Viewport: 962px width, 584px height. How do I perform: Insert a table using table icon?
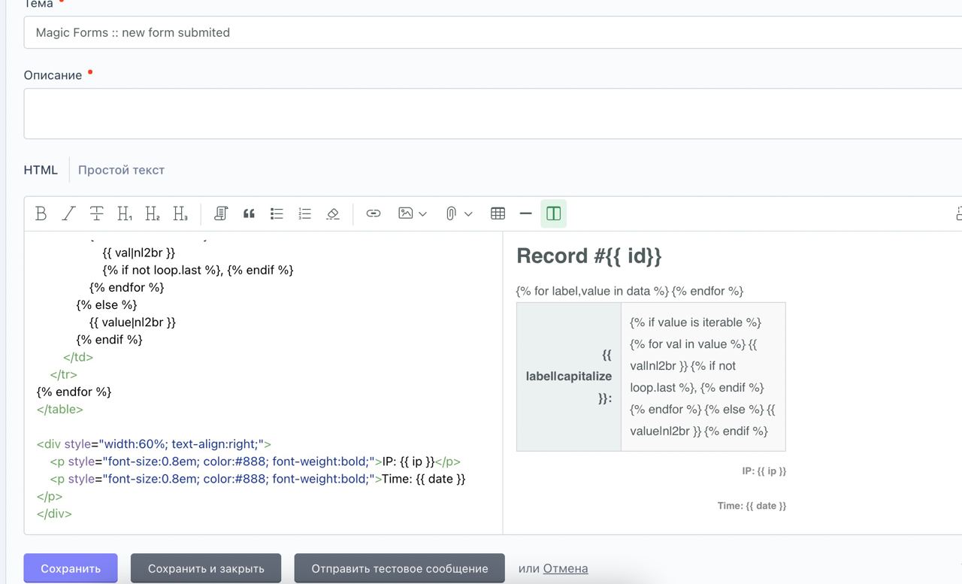pos(498,213)
